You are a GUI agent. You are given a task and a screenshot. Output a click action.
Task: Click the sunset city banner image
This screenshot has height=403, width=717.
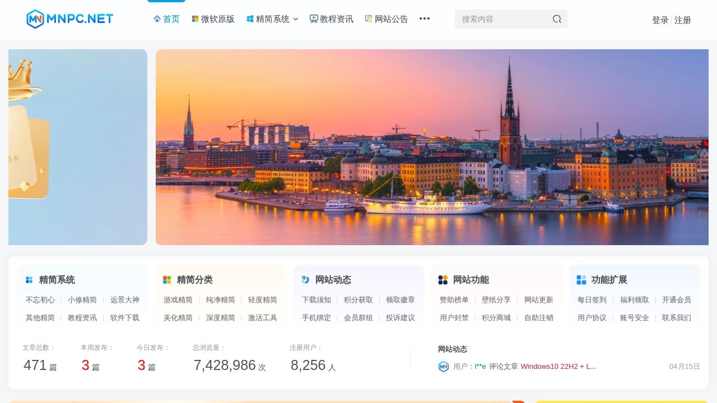point(431,147)
